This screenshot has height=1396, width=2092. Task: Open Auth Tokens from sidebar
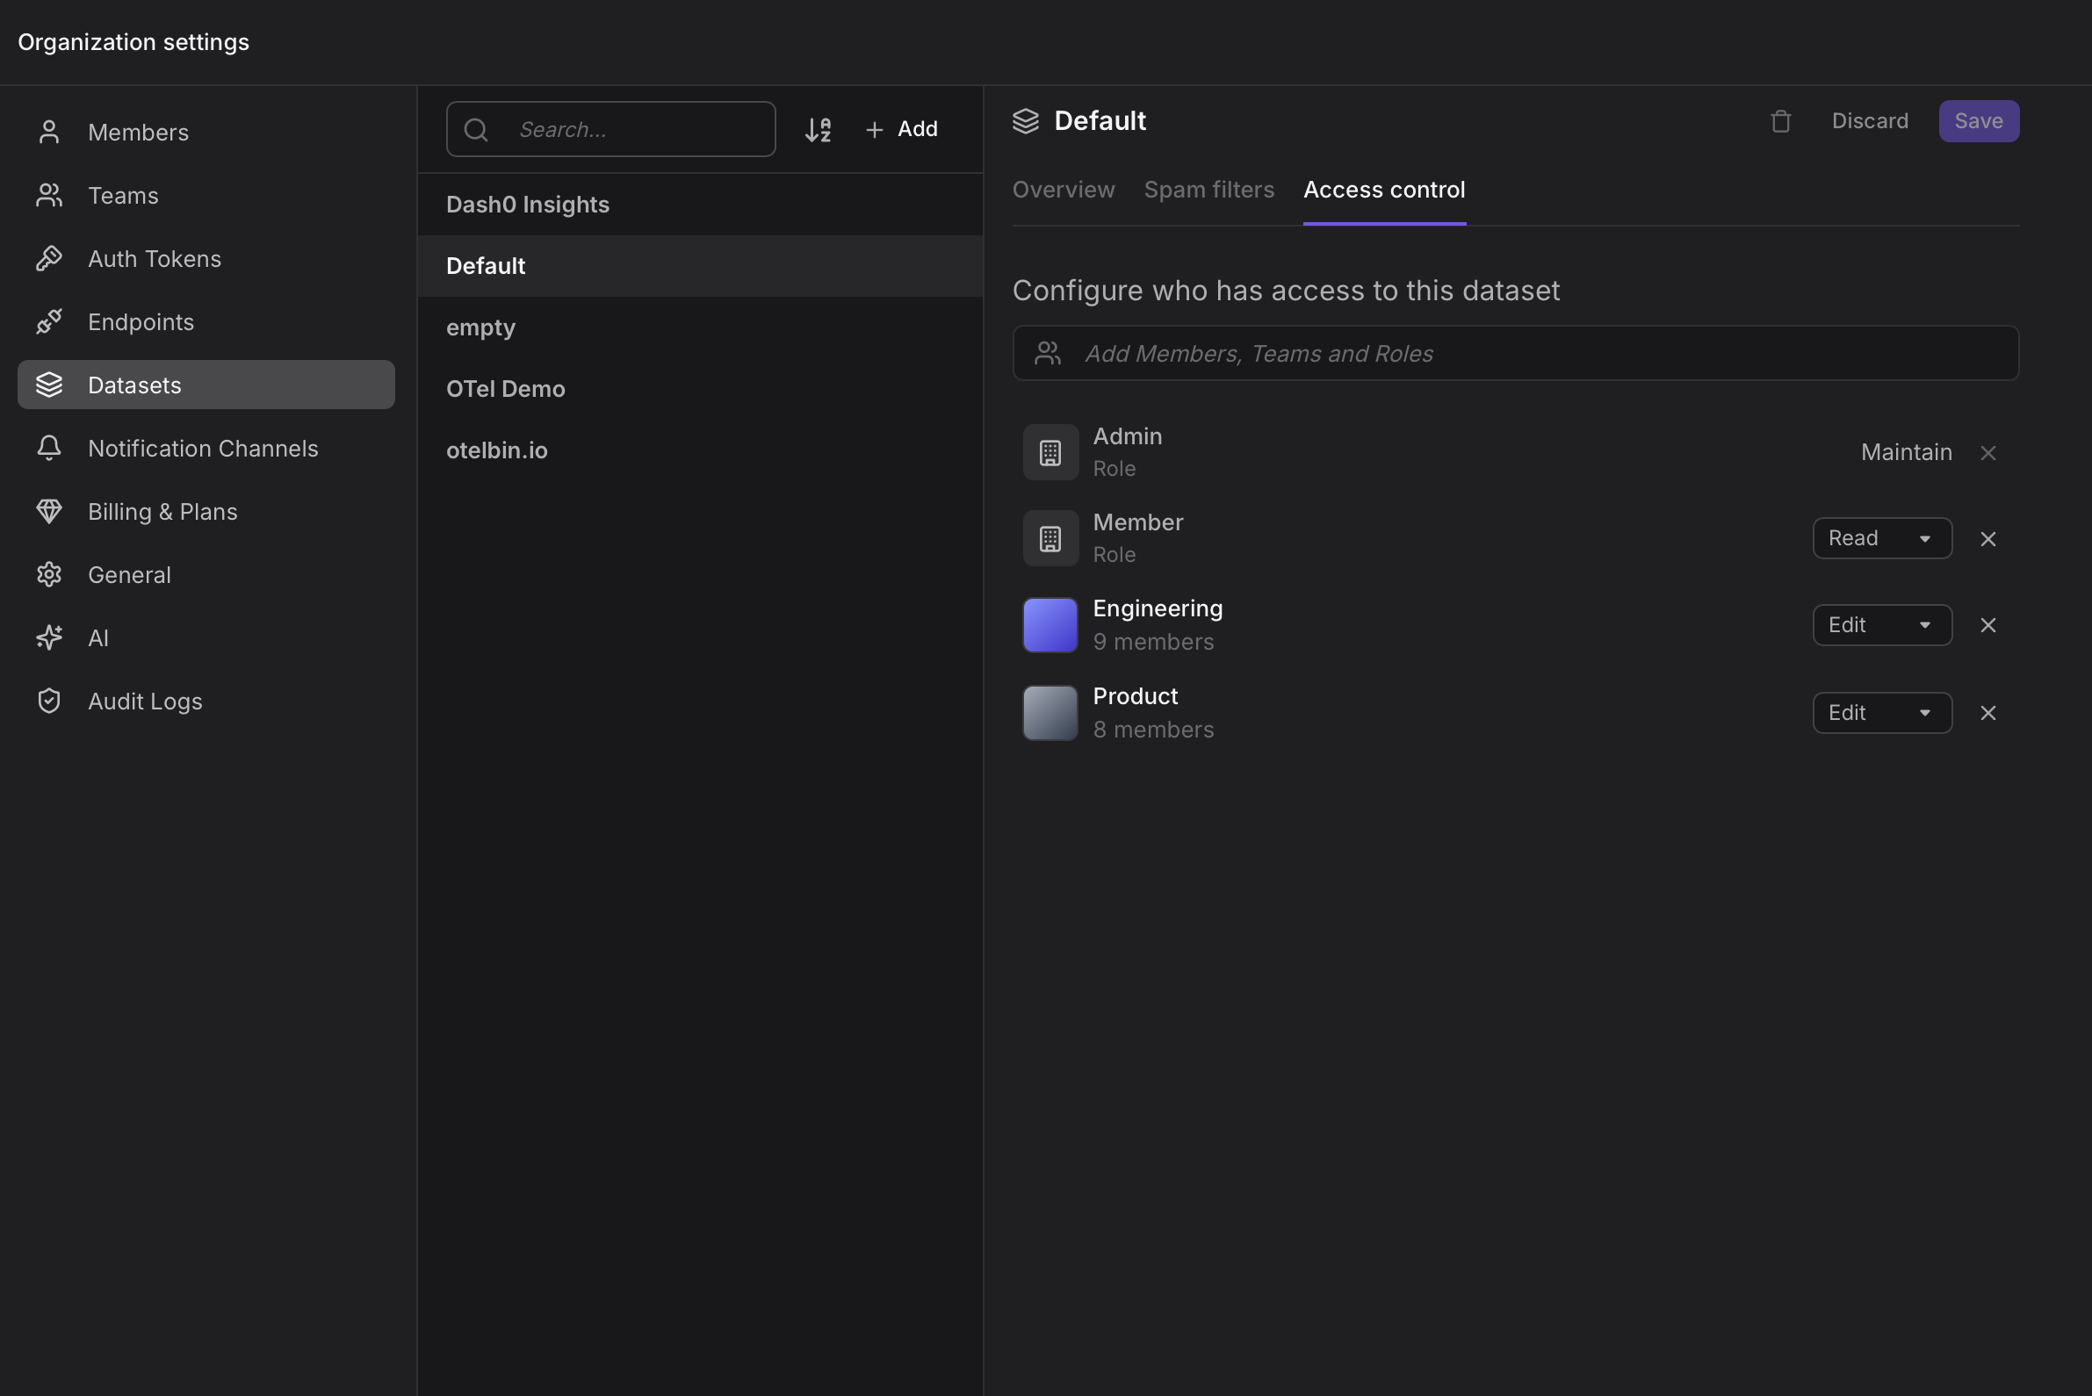point(154,259)
